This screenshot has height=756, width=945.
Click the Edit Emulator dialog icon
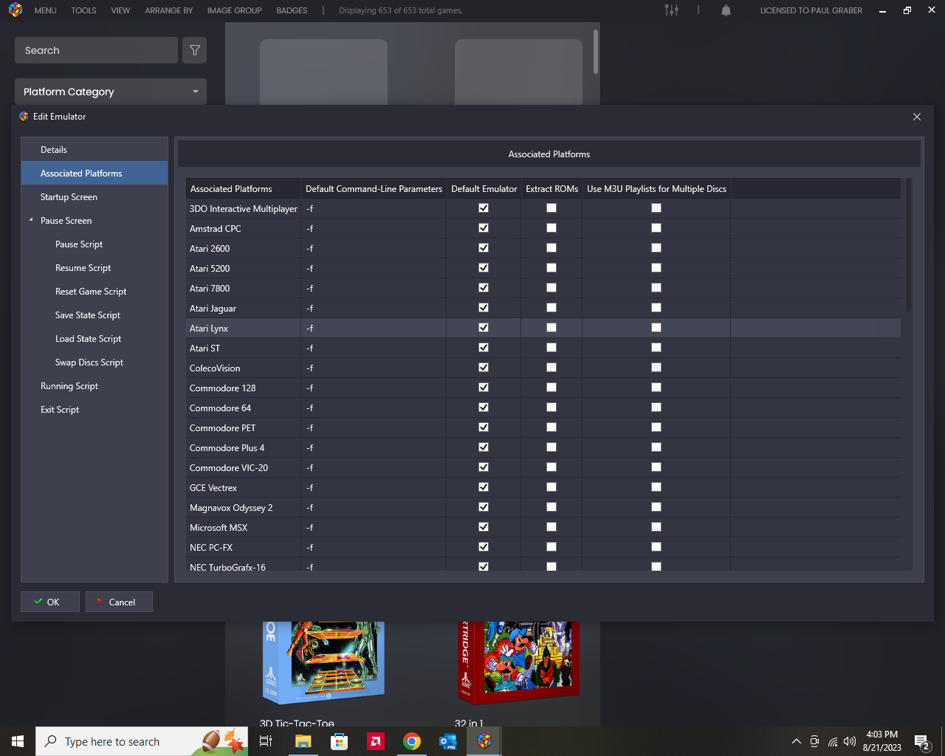pos(24,117)
